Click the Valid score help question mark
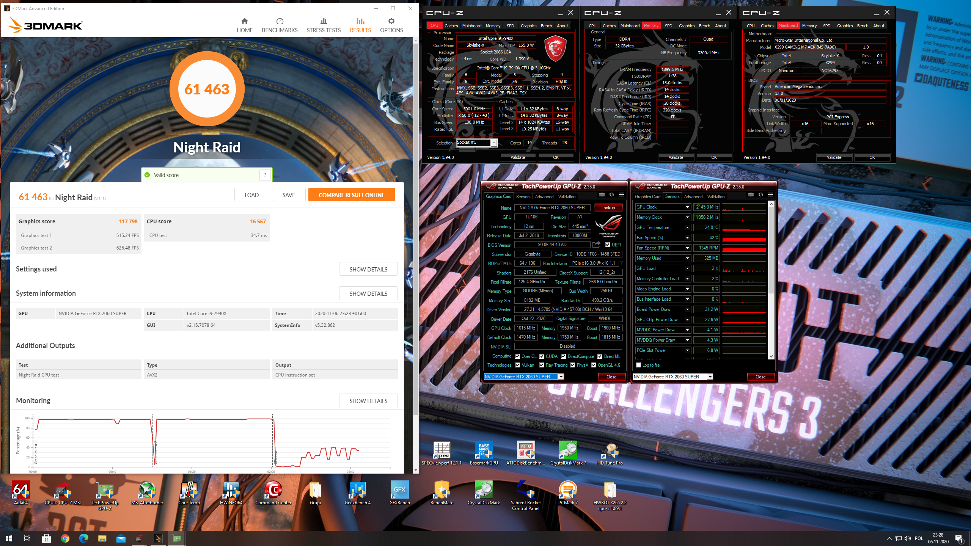Image resolution: width=971 pixels, height=546 pixels. tap(265, 175)
